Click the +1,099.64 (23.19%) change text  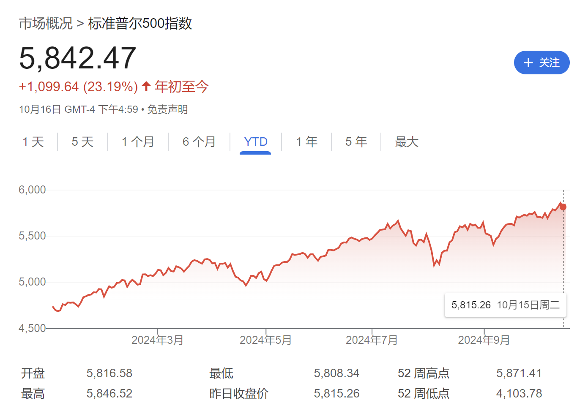[79, 87]
